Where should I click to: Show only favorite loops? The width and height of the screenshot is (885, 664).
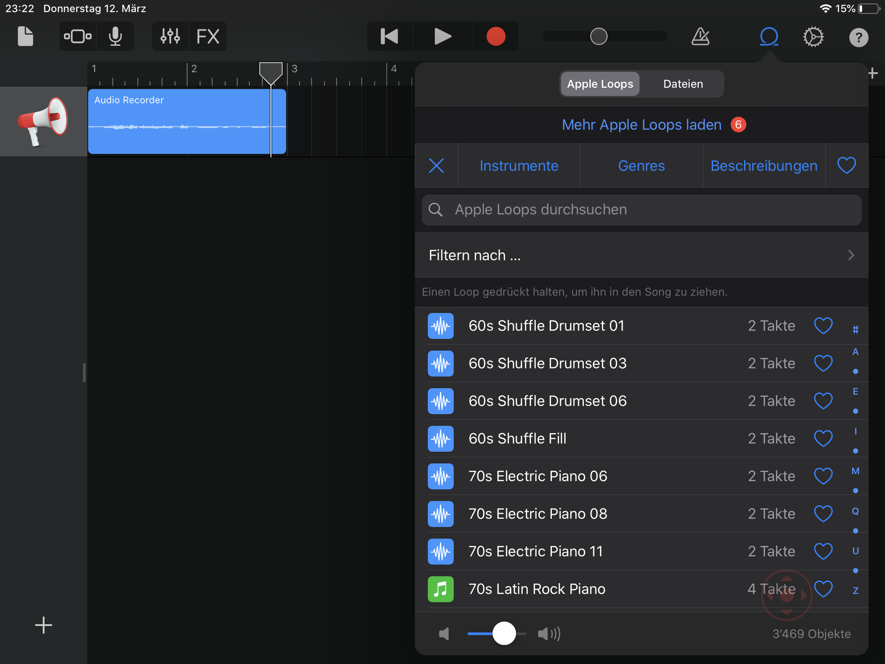point(847,166)
